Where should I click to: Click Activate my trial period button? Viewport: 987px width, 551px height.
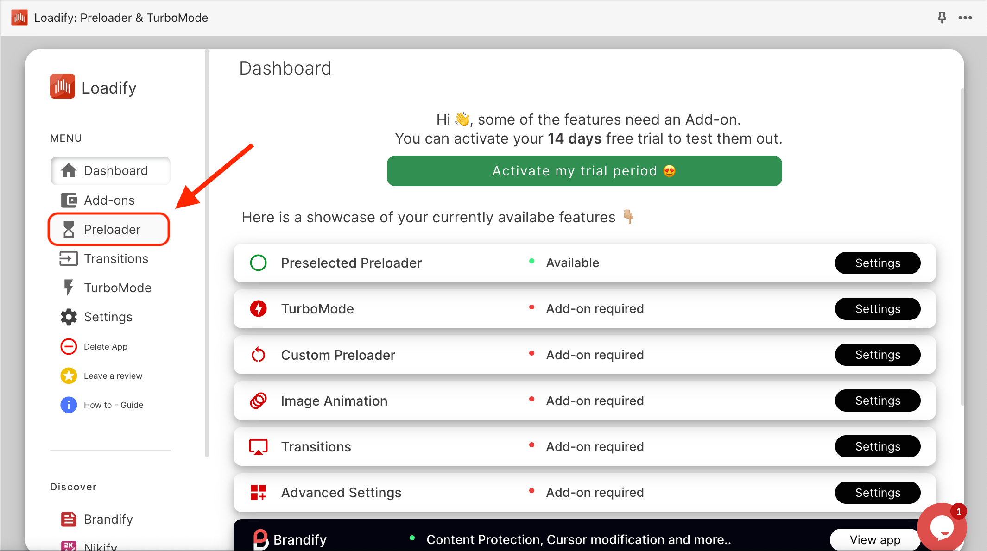tap(583, 171)
